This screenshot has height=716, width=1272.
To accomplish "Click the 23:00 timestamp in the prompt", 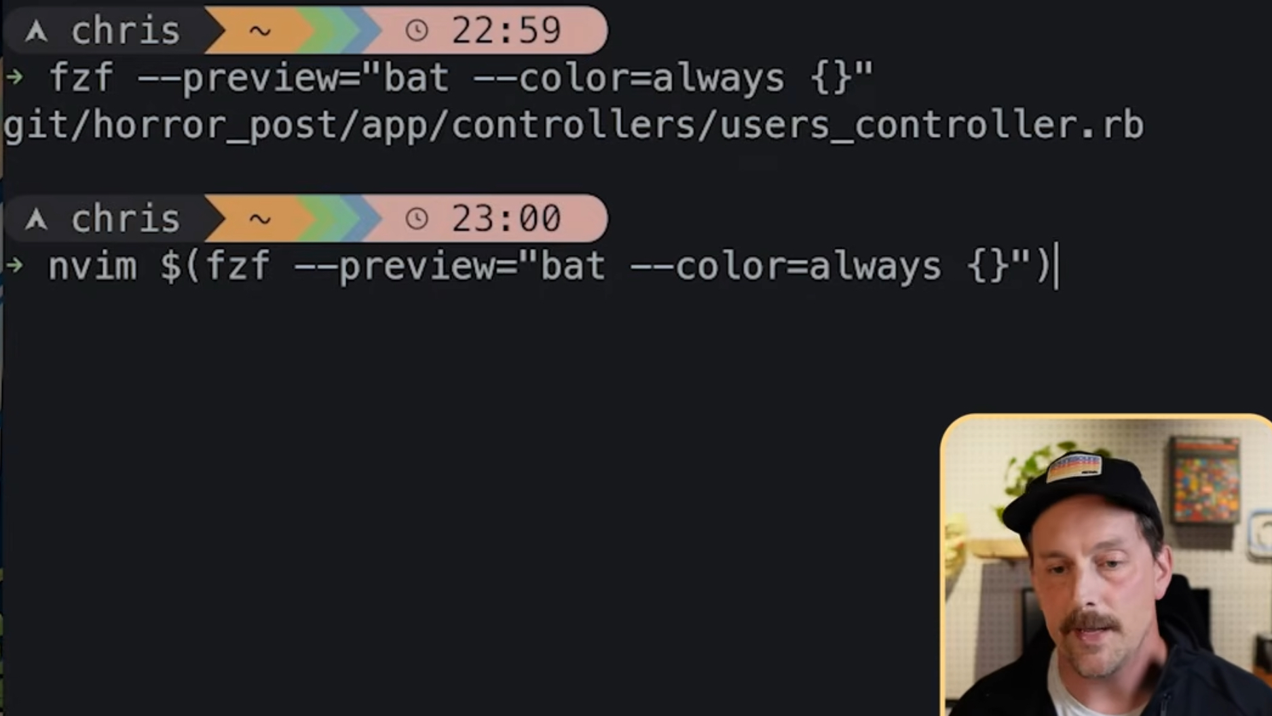I will tap(506, 218).
